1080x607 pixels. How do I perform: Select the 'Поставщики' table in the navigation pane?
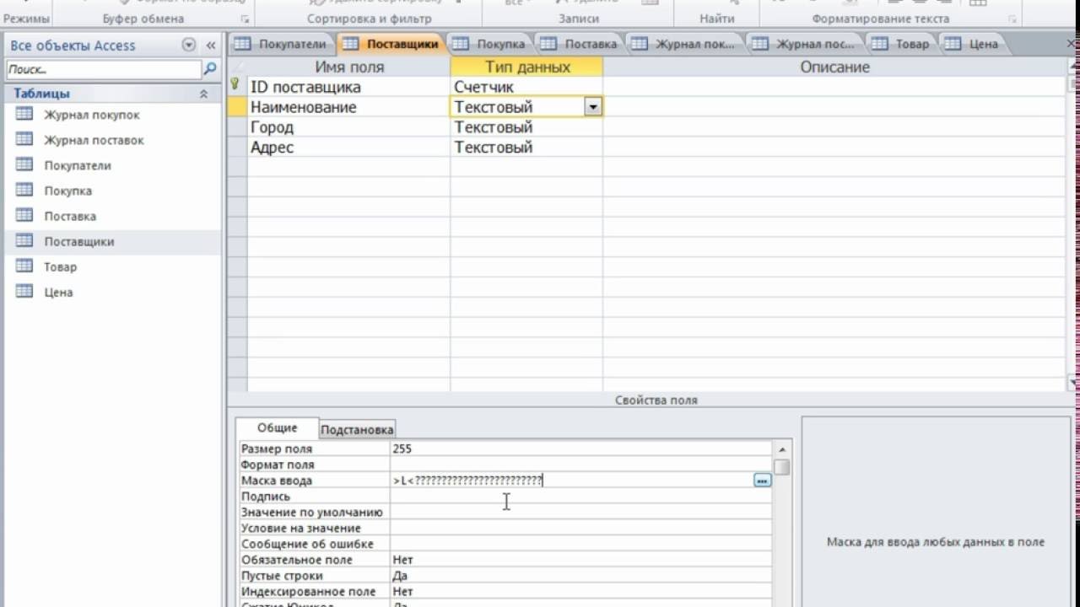(x=78, y=241)
